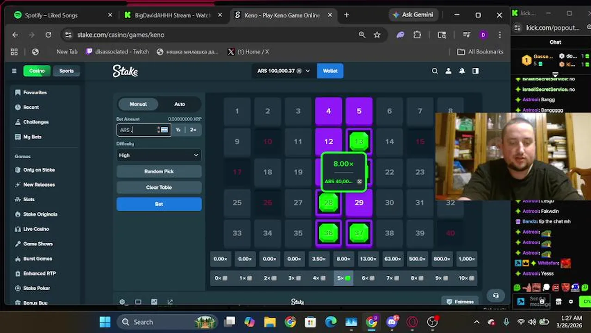Open a new browser tab
This screenshot has height=333, width=591.
pyautogui.click(x=346, y=15)
